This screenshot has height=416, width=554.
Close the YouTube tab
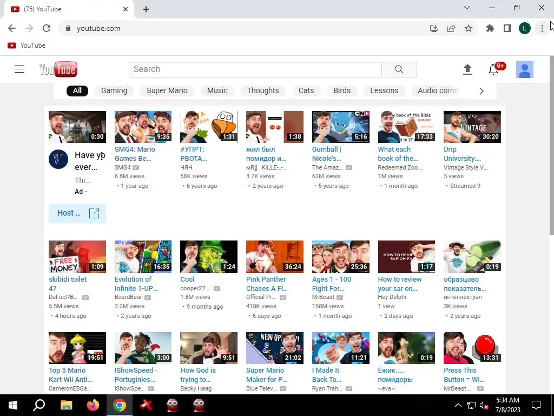pyautogui.click(x=126, y=9)
